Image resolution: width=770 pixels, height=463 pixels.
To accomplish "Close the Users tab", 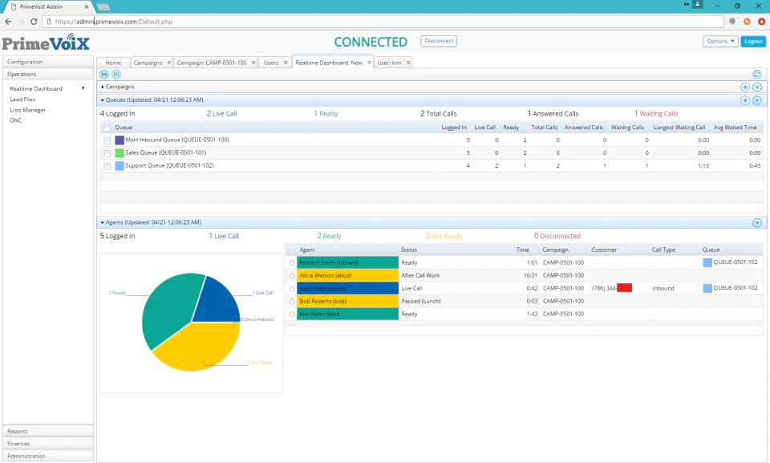I will tap(286, 63).
